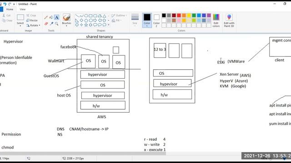
Task: Expand the Brushes dropdown arrow
Action: click(66, 26)
